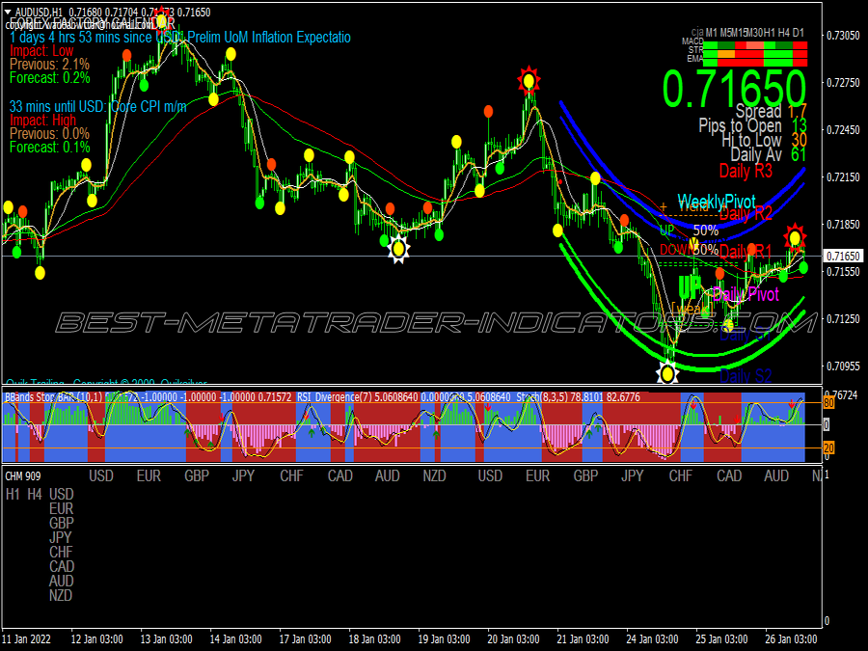
Task: Click the 0.70955 price axis label
Action: 843,366
